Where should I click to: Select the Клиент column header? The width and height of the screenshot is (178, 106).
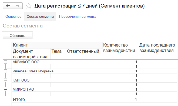pos(57,45)
